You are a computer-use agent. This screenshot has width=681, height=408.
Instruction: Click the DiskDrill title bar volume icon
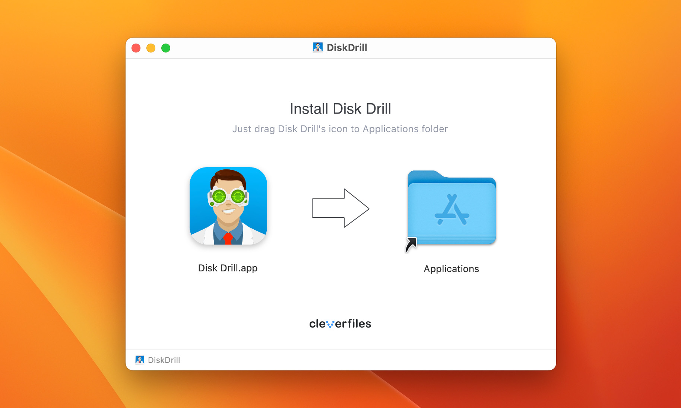318,48
